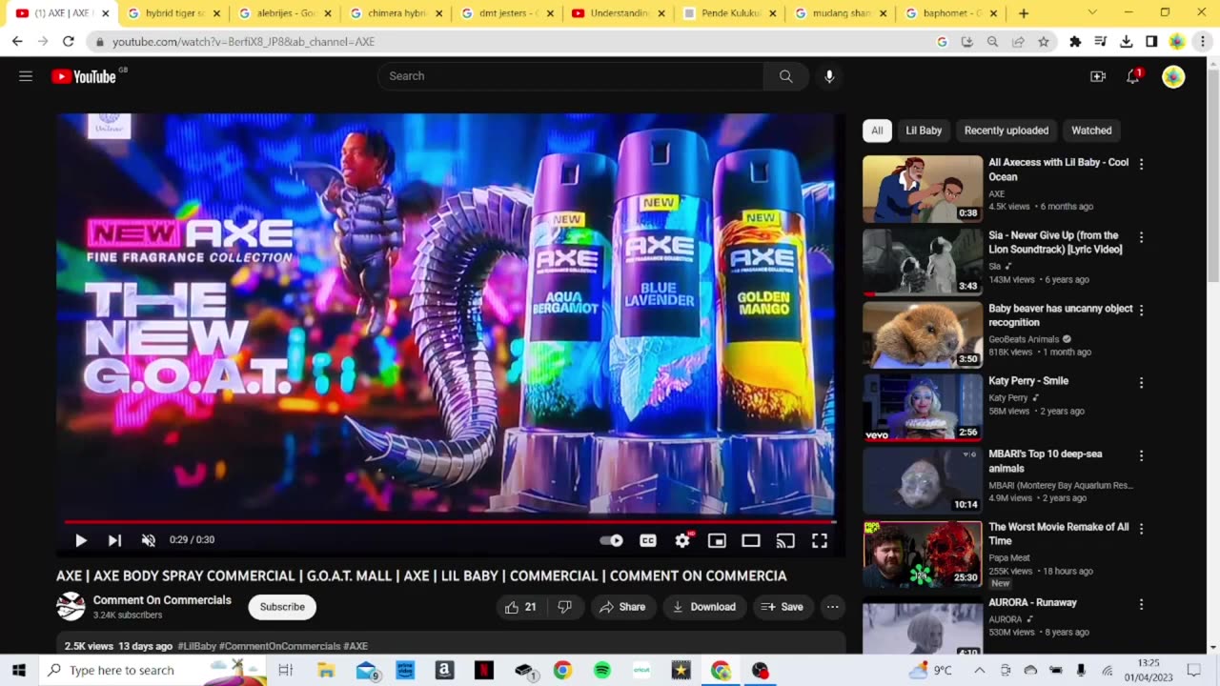Go back to the previous page

coord(17,42)
